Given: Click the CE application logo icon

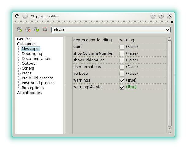Looking at the screenshot, I should tap(17, 16).
